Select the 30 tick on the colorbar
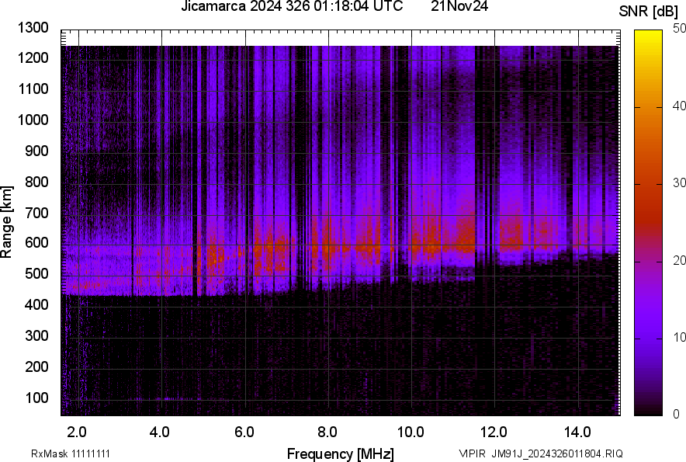The width and height of the screenshot is (686, 462). click(x=680, y=182)
